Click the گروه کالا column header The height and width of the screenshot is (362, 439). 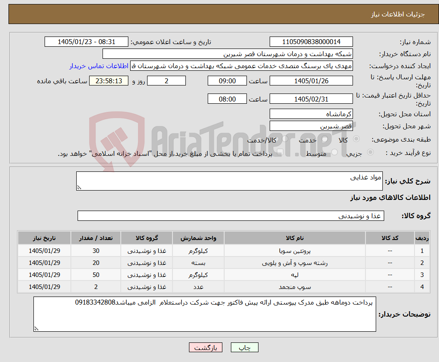(147, 238)
